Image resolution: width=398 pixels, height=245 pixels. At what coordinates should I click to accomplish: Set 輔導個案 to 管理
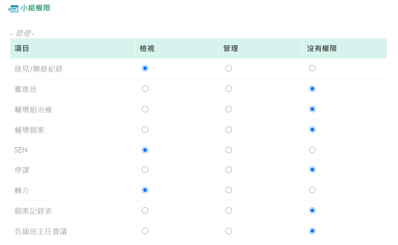click(x=229, y=130)
